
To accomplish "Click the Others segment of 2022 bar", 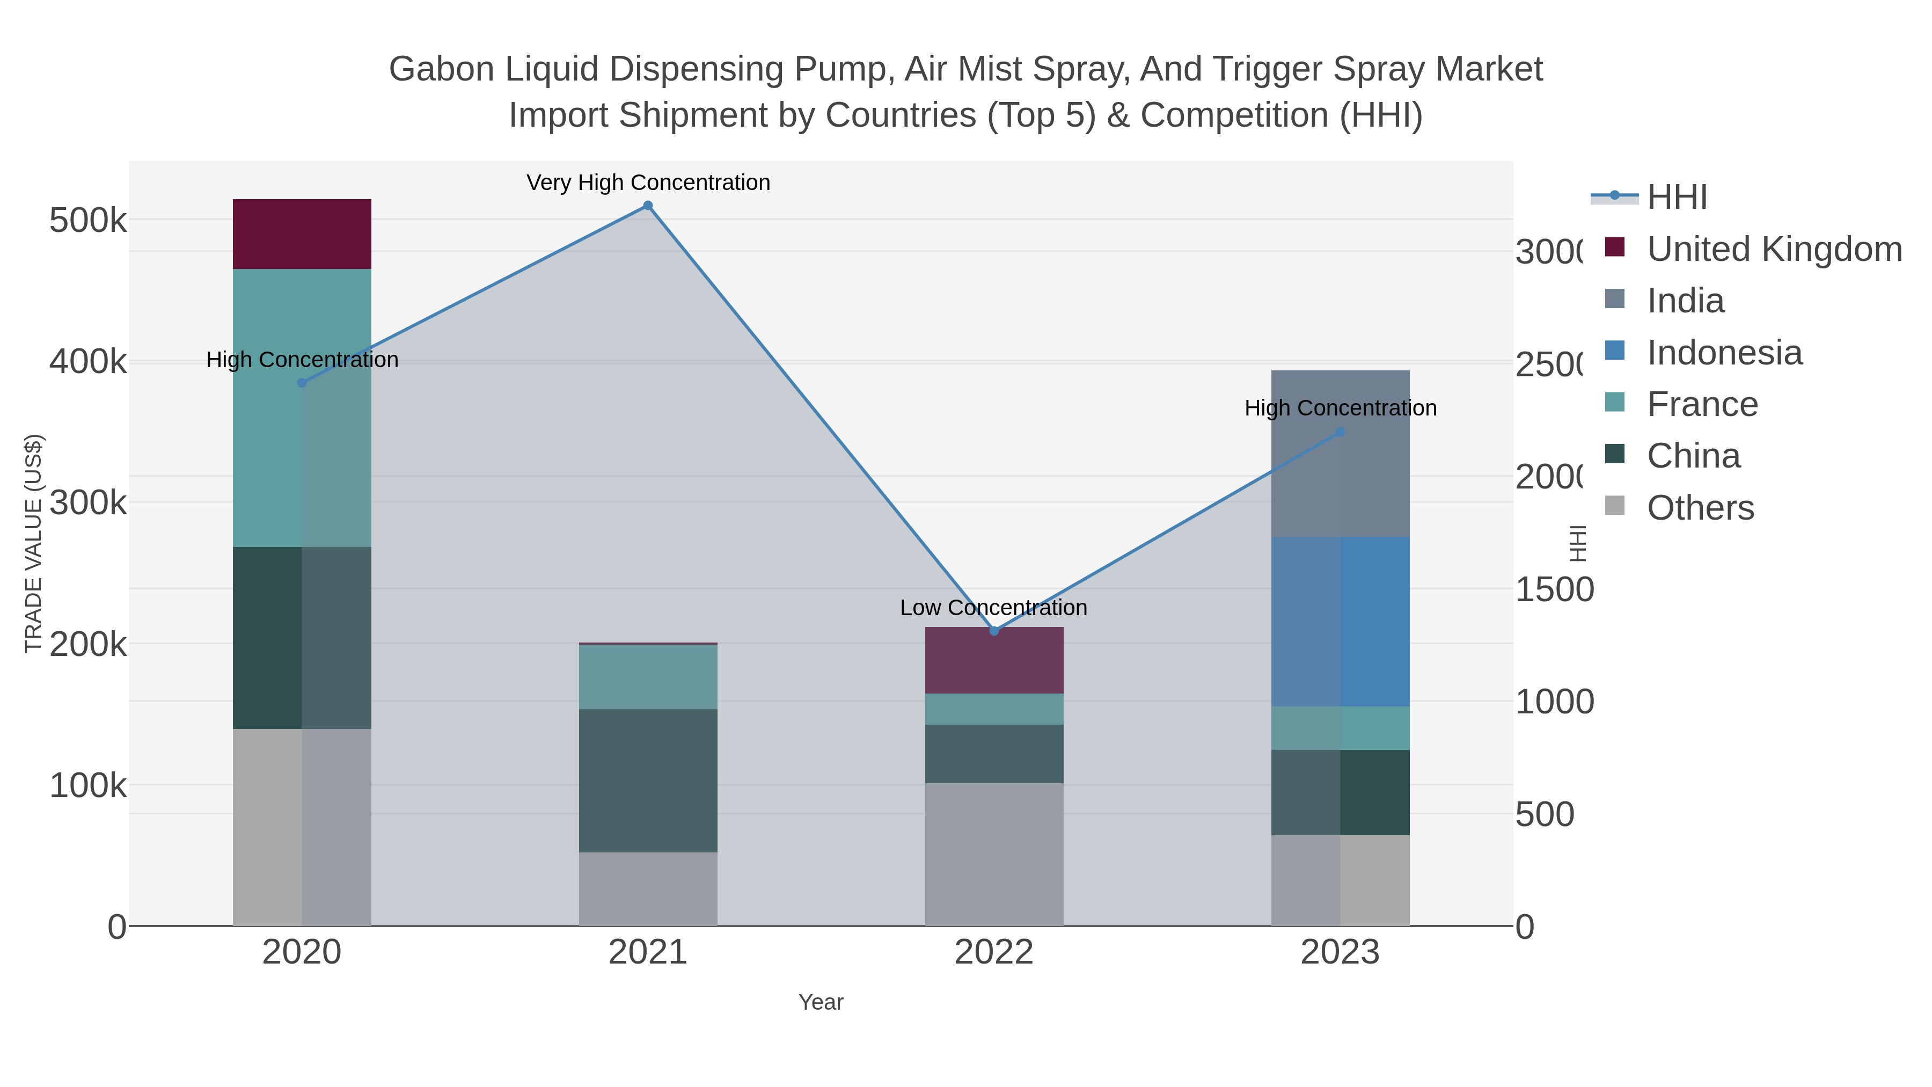I will click(994, 855).
